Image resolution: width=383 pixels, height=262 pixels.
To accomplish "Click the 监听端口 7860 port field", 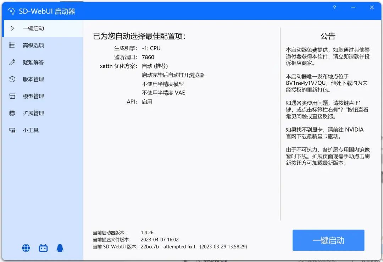I will (148, 57).
